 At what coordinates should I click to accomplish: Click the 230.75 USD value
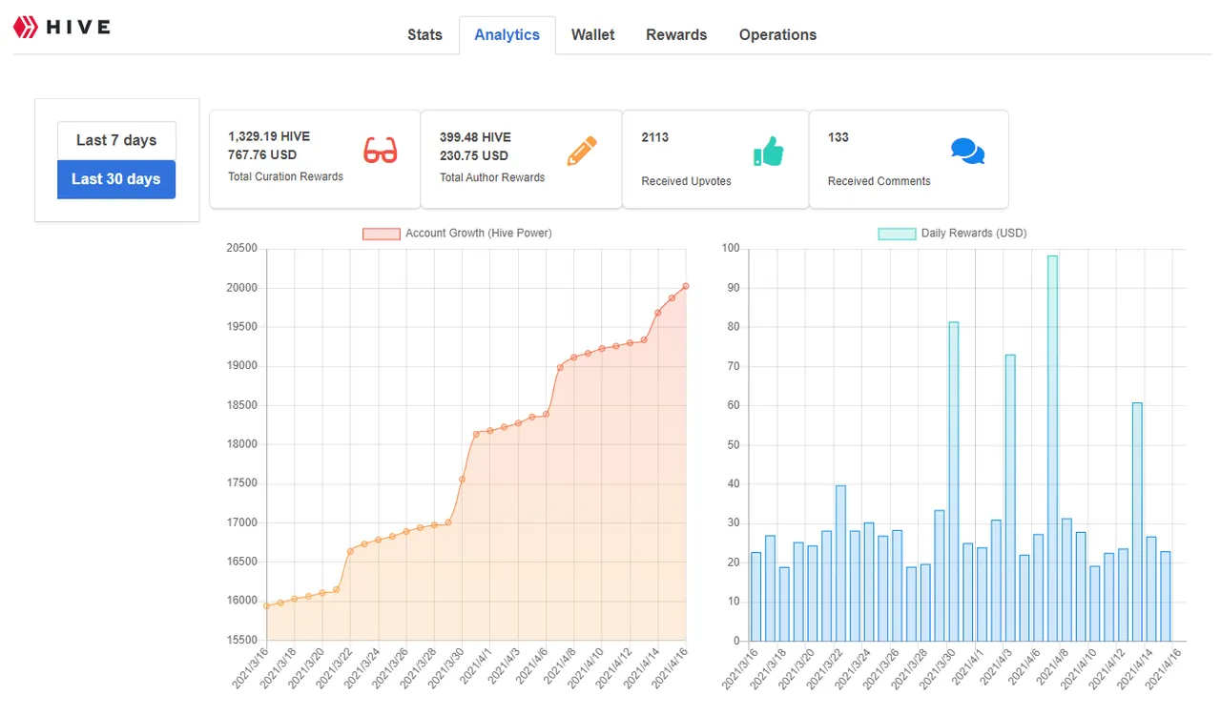pos(474,155)
